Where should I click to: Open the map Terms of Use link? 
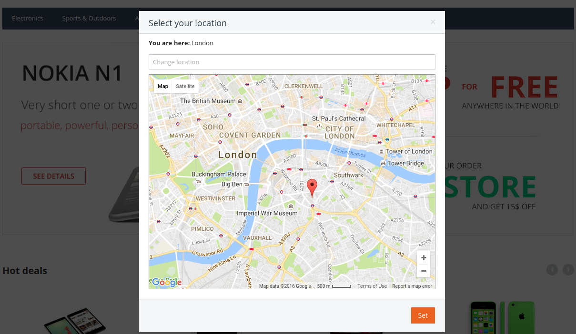(372, 286)
